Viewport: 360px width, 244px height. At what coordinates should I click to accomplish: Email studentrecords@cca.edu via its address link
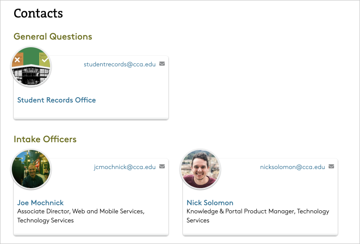[x=119, y=65]
